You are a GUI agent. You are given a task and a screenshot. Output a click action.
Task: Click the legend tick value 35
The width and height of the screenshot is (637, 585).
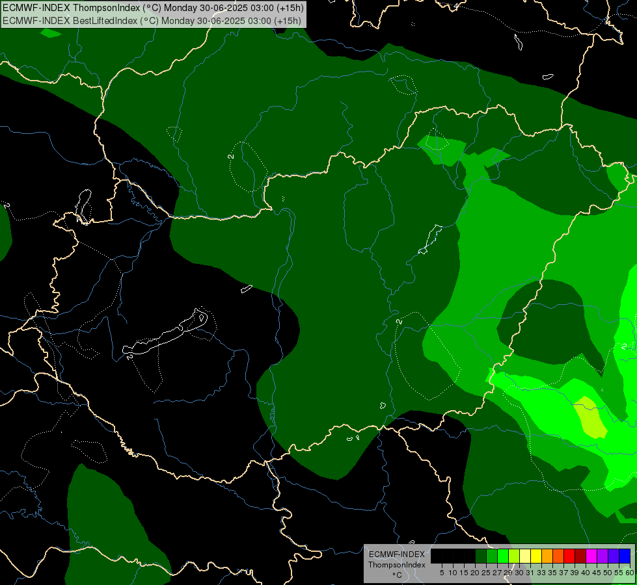[x=552, y=573]
